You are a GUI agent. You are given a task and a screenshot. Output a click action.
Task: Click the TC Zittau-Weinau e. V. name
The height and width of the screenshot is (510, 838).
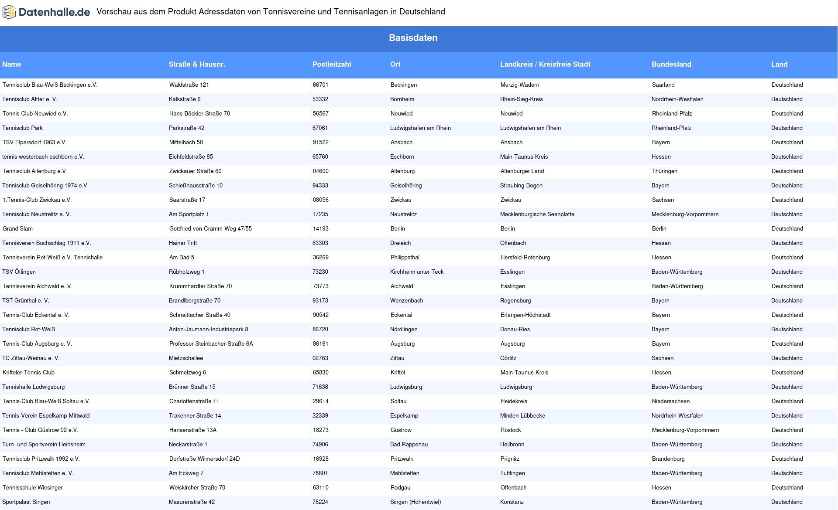31,358
